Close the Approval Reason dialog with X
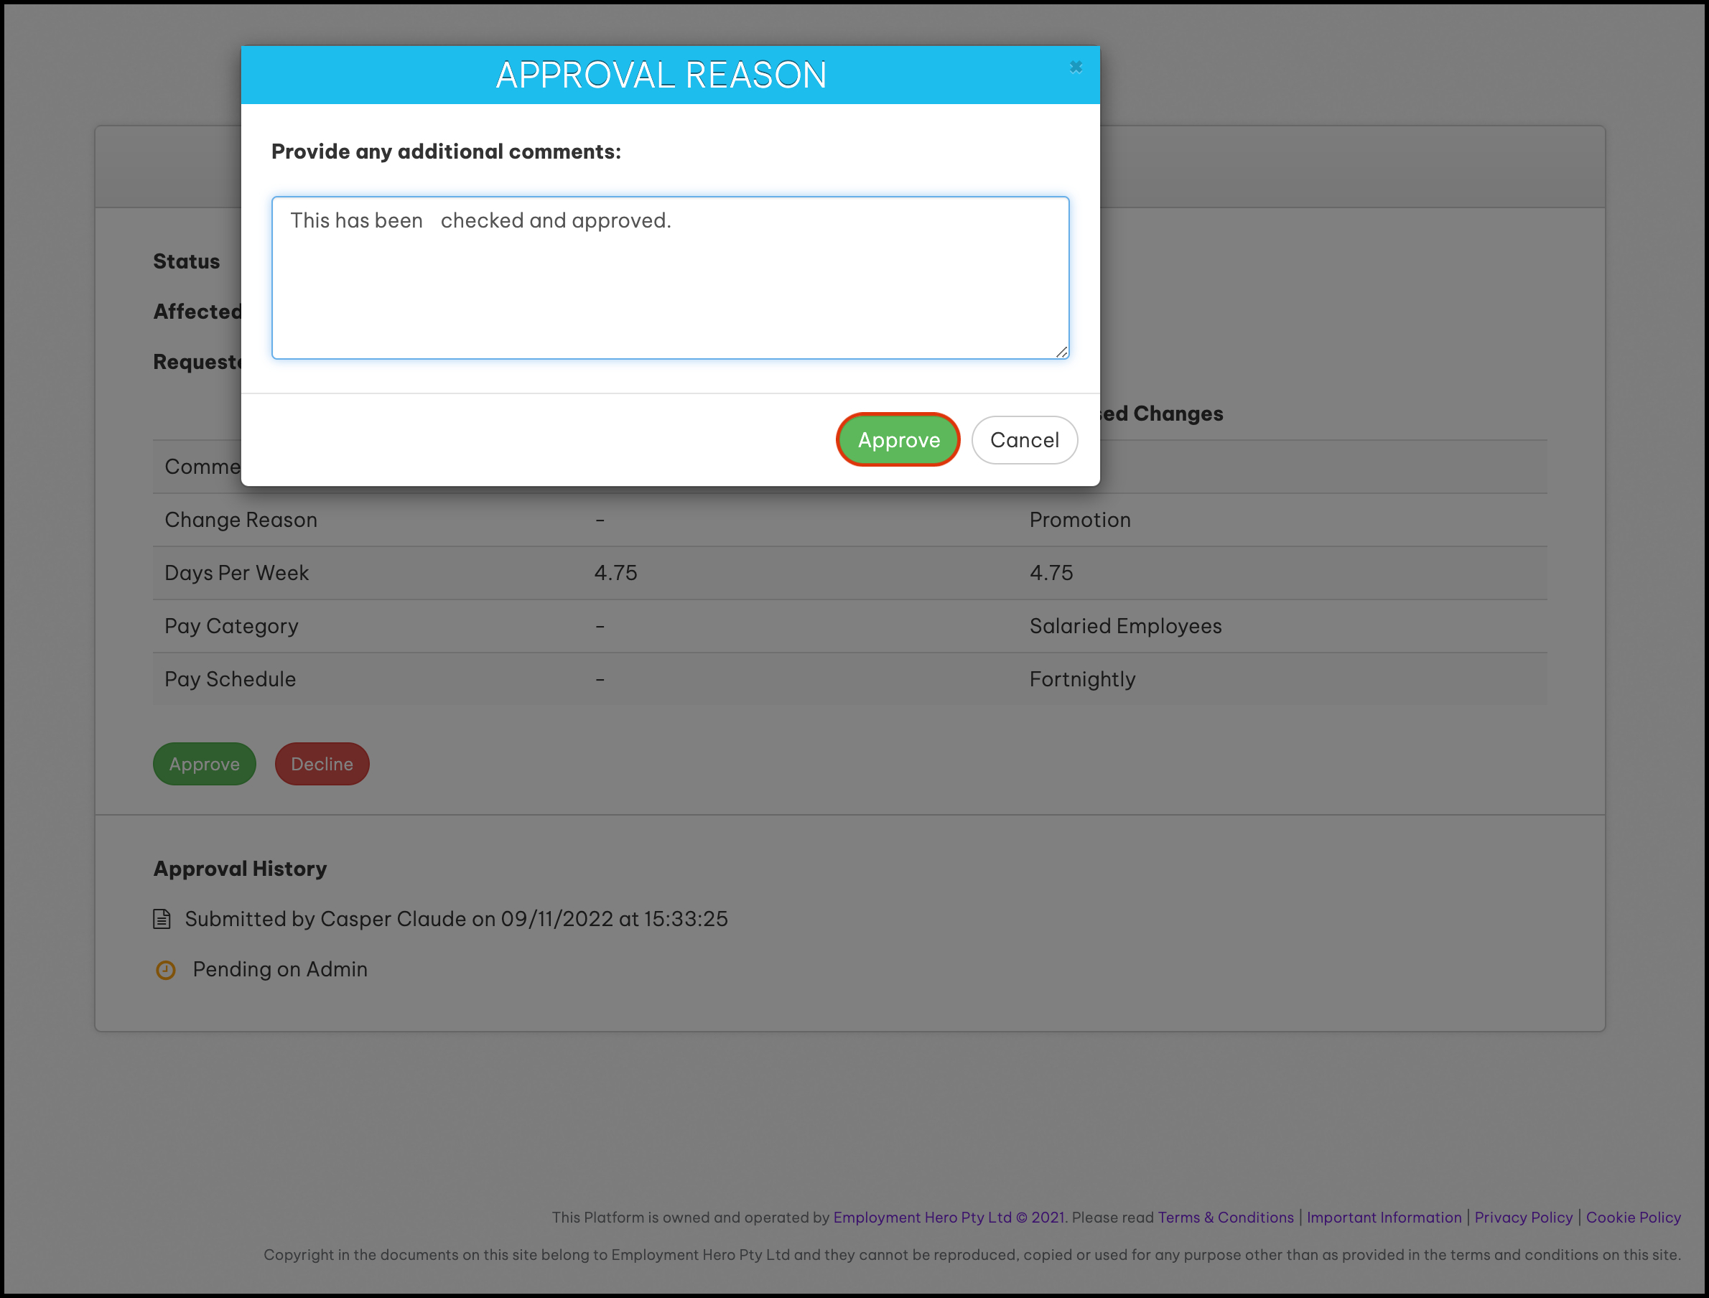The height and width of the screenshot is (1298, 1709). coord(1076,67)
